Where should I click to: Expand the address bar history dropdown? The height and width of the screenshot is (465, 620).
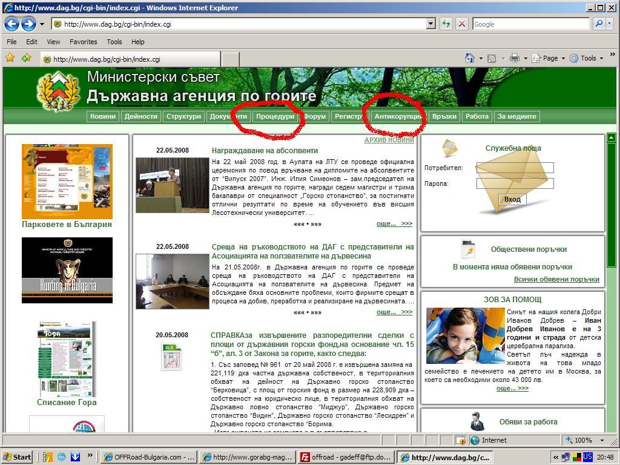point(431,24)
